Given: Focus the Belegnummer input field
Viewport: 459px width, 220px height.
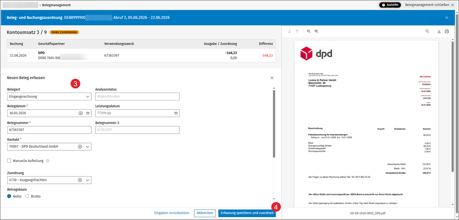Looking at the screenshot, I should 49,130.
